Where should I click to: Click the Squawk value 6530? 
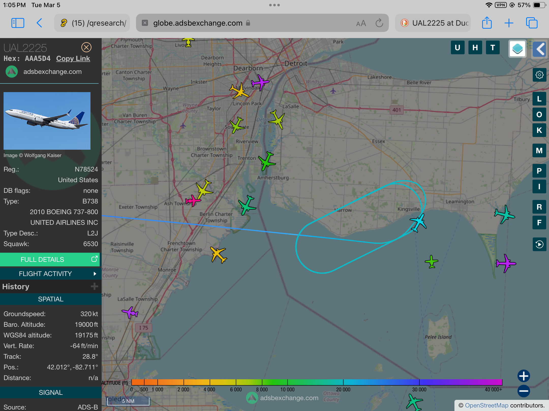pos(90,244)
